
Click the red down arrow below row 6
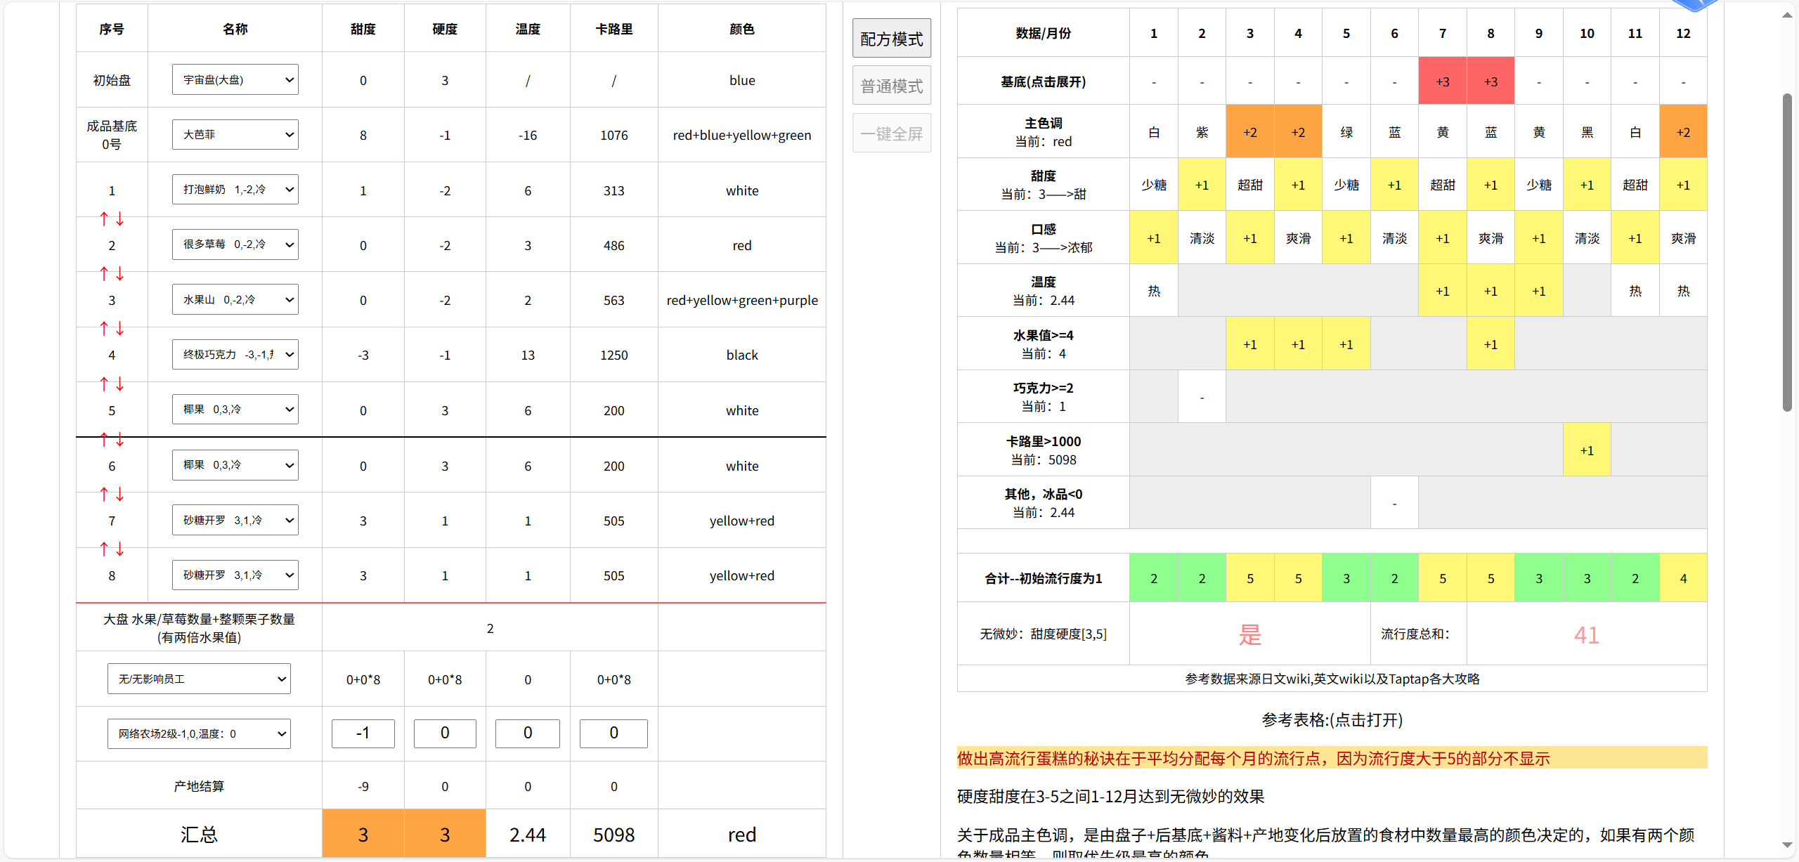(x=120, y=495)
